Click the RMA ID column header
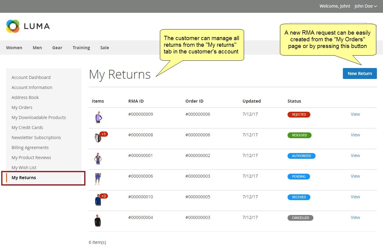Viewport: 383px width, 249px height. click(136, 101)
